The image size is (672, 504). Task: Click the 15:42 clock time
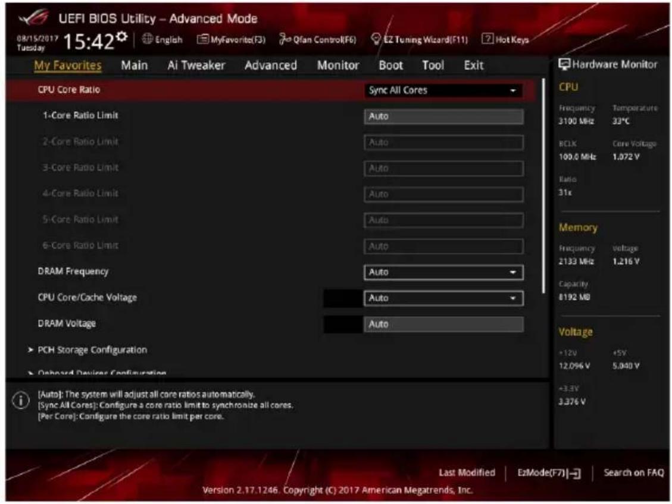point(88,42)
